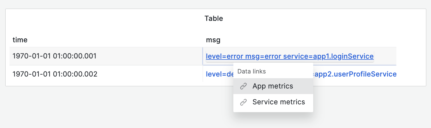Select App metrics from Data links menu

click(x=273, y=86)
